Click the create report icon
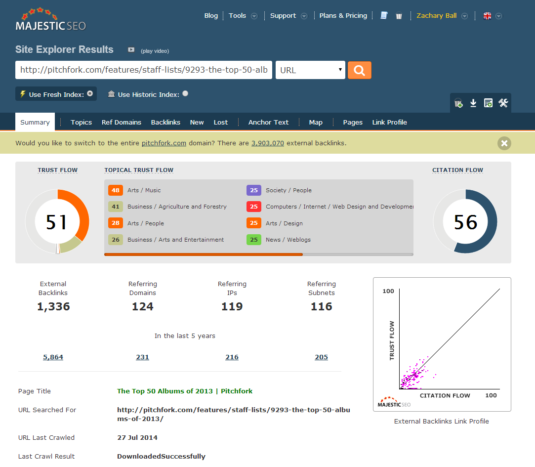 point(488,103)
